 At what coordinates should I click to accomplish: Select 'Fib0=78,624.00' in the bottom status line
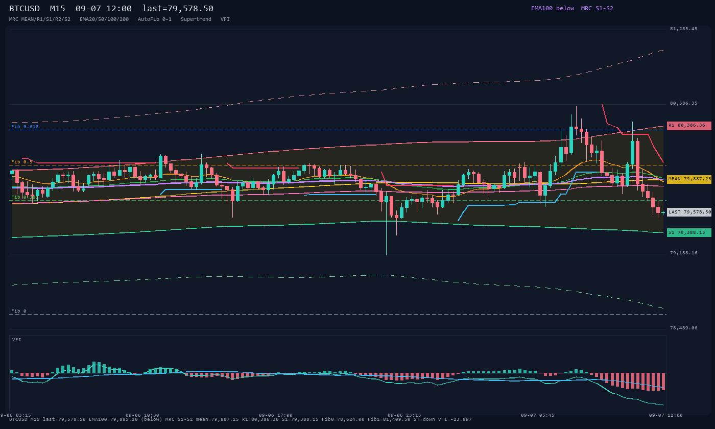[x=343, y=419]
